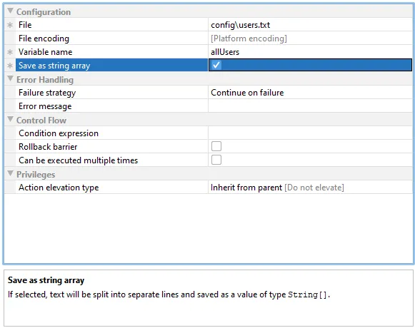Collapse the Privileges section triangle
Image resolution: width=415 pixels, height=328 pixels.
click(10, 173)
